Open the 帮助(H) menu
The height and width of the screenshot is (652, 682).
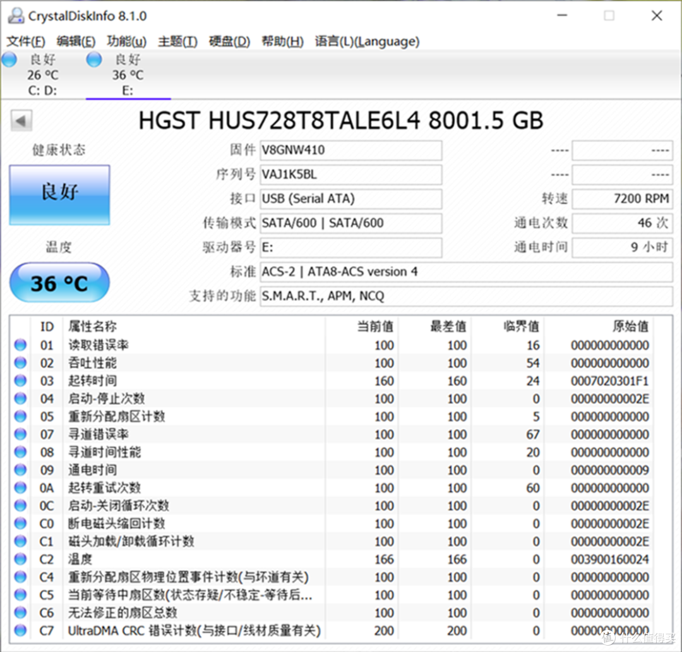[x=282, y=41]
